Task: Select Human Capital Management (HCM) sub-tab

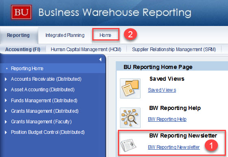Action: click(x=86, y=49)
